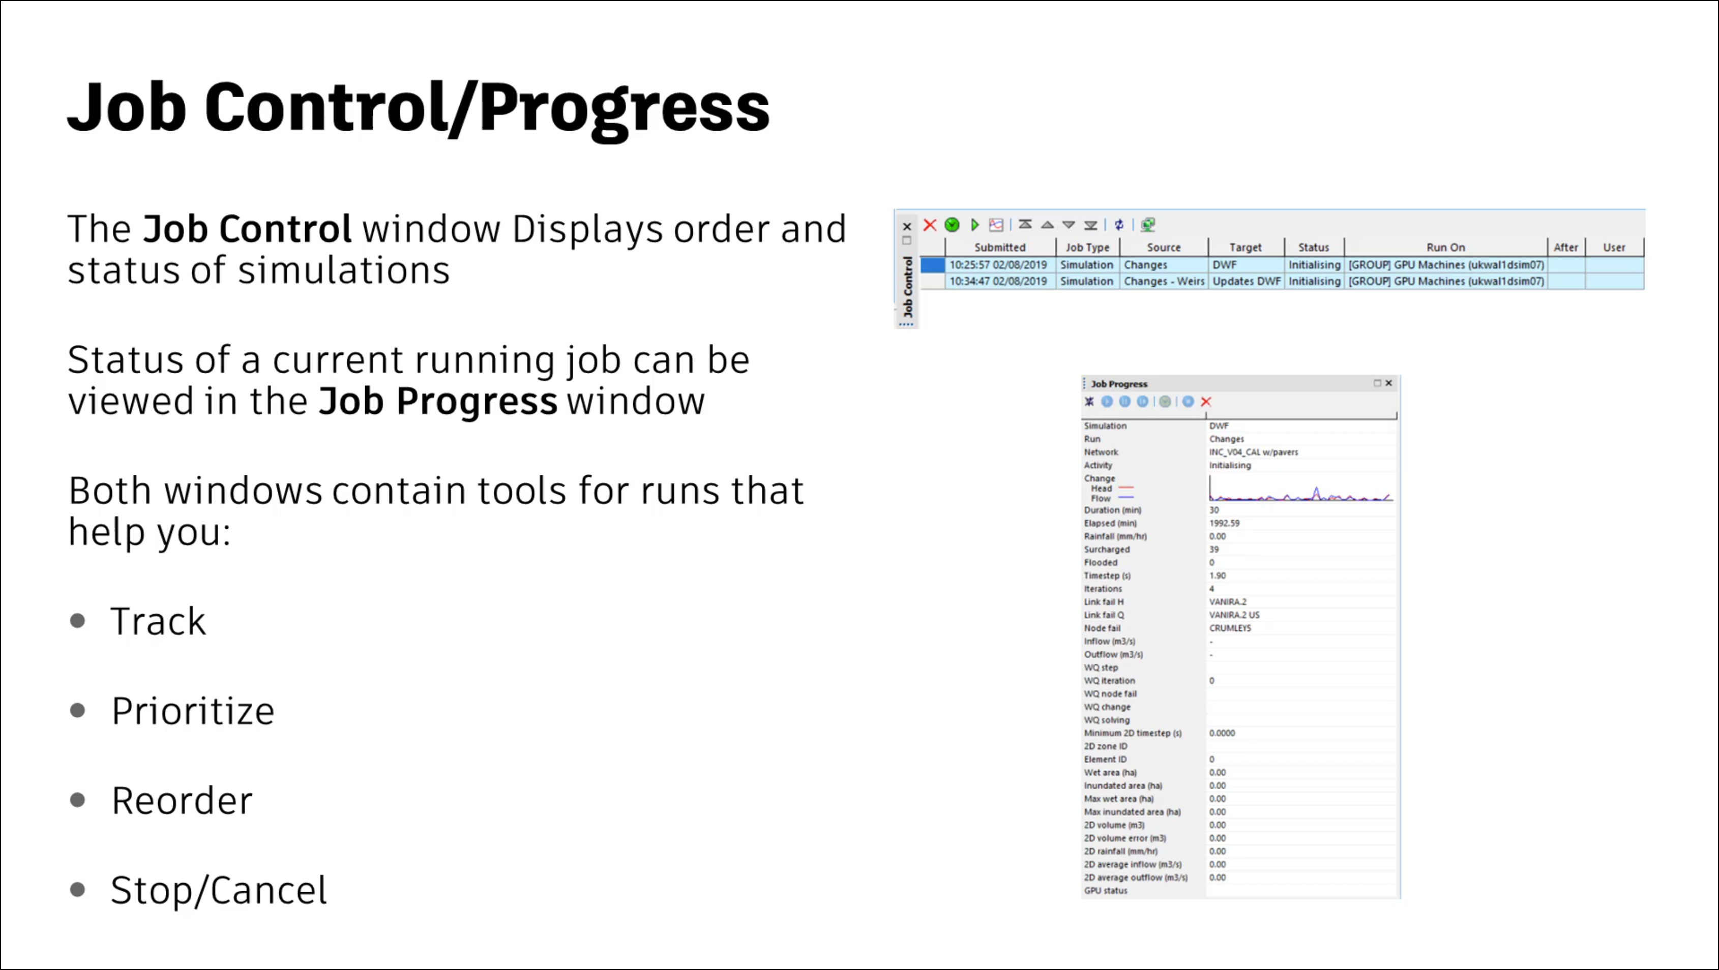Click the Job Control vertical tab label
This screenshot has width=1719, height=970.
coord(907,286)
